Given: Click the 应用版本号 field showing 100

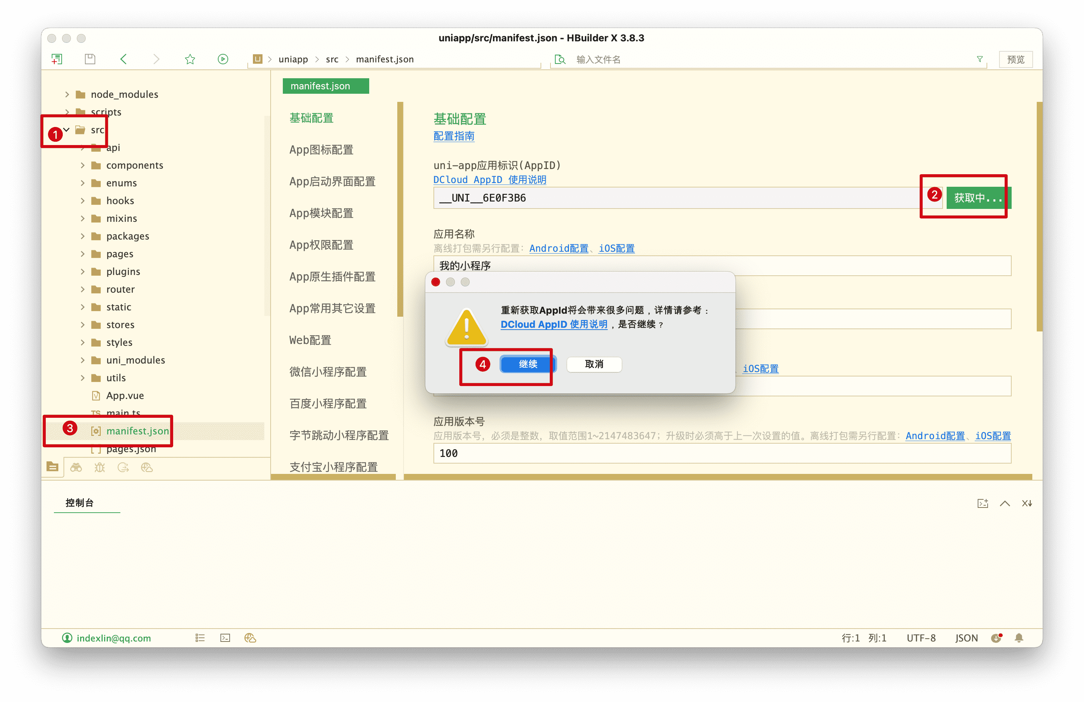Looking at the screenshot, I should pos(722,454).
